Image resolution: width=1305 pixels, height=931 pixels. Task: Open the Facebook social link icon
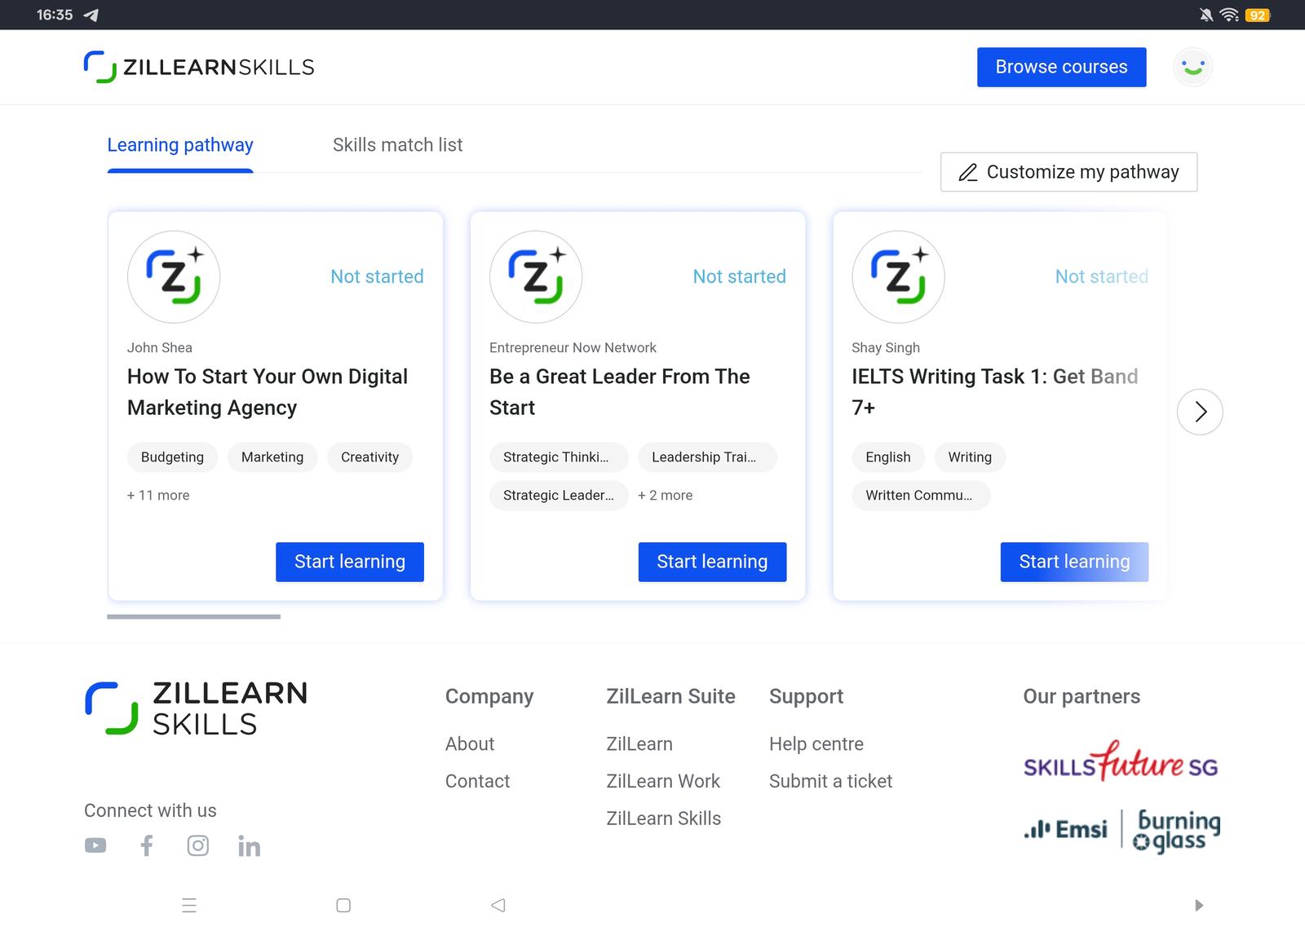(x=147, y=845)
